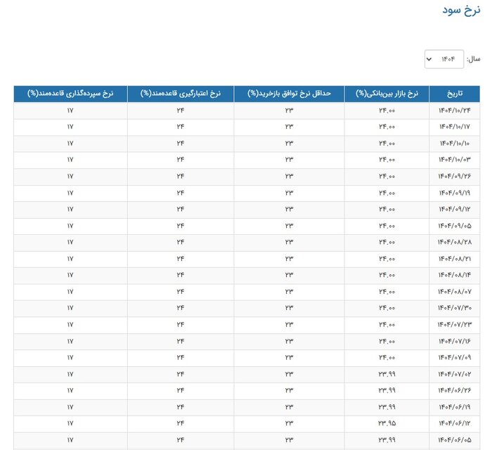Click the نرخ سود page heading
The width and height of the screenshot is (492, 450).
click(462, 10)
